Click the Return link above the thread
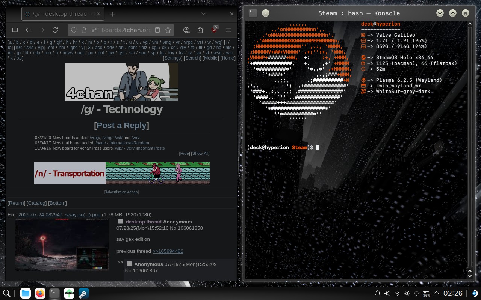Viewport: 481px width, 300px height. 17,203
